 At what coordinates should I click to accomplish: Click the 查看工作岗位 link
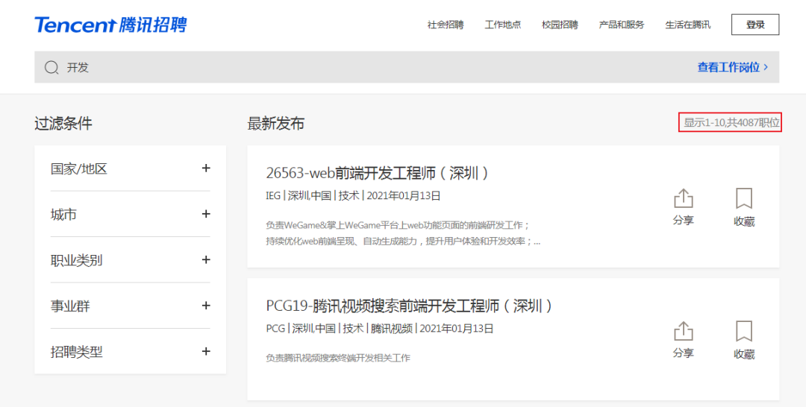[733, 67]
